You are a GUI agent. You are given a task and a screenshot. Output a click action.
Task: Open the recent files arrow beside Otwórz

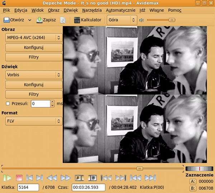click(x=30, y=20)
